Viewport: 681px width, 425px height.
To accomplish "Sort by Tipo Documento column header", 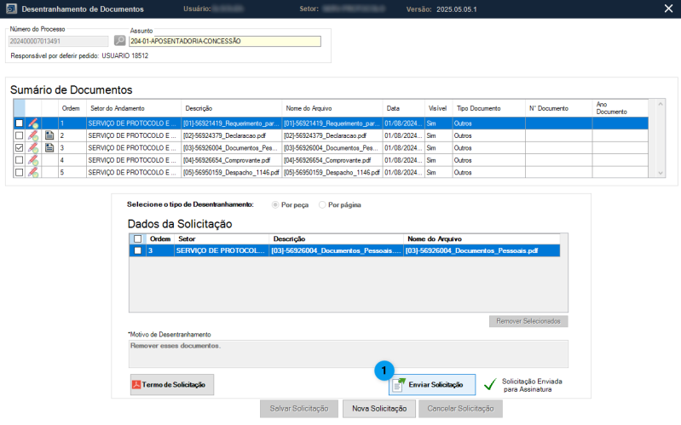I will [x=488, y=108].
